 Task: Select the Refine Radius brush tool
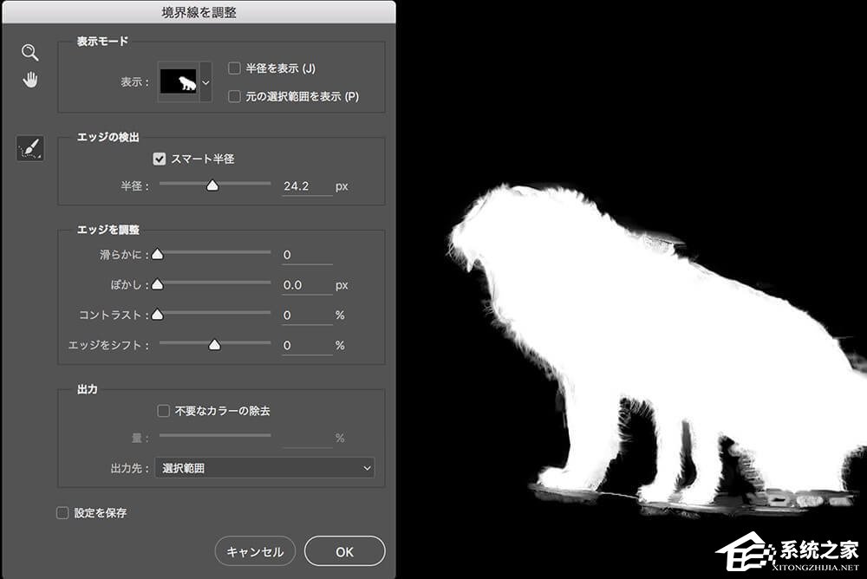click(29, 147)
